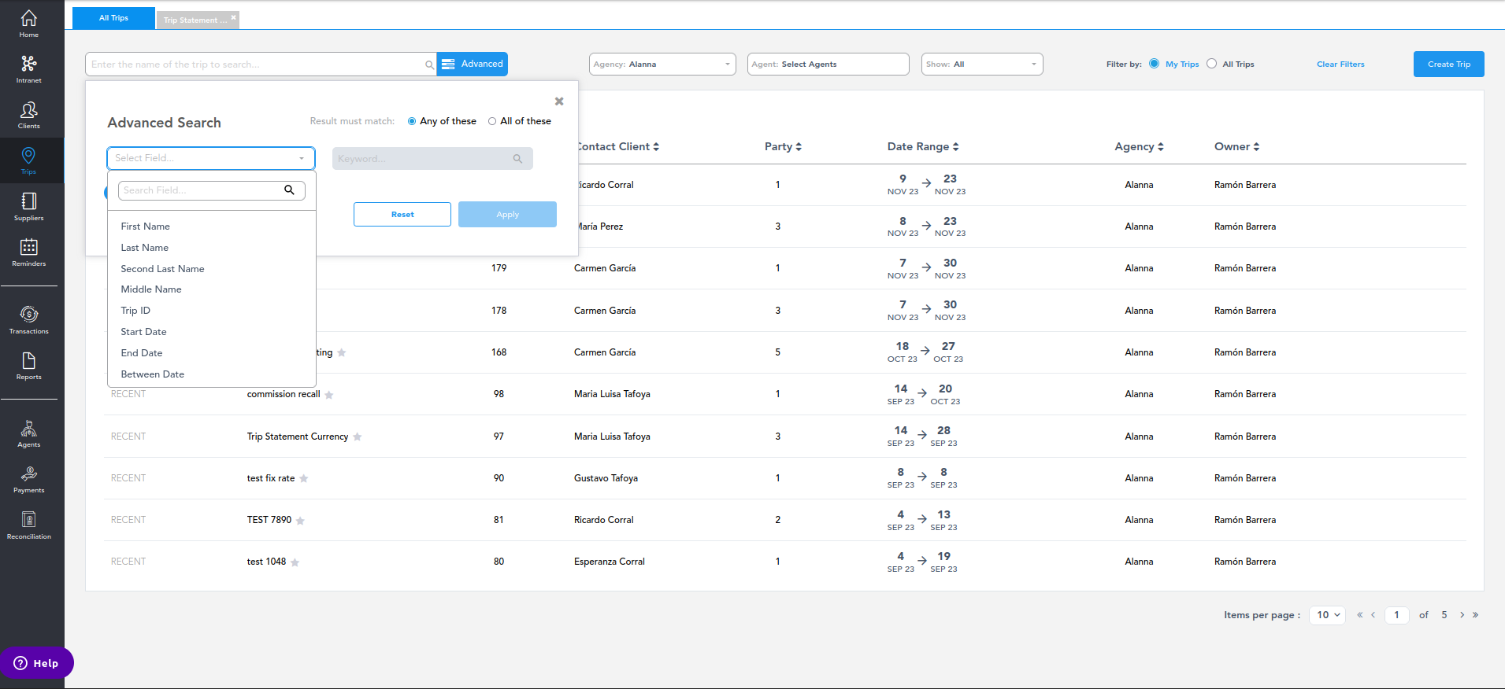Jump to the last page of trips
Screen dimensions: 1505x689
pos(1476,615)
